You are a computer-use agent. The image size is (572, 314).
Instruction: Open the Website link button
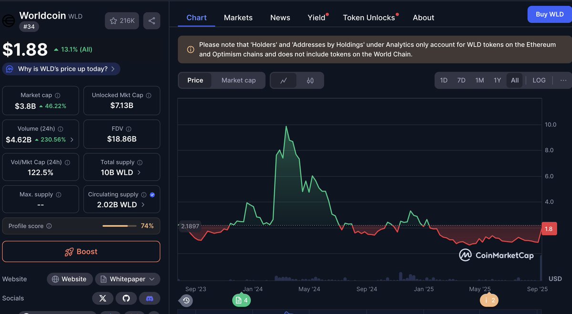click(70, 279)
